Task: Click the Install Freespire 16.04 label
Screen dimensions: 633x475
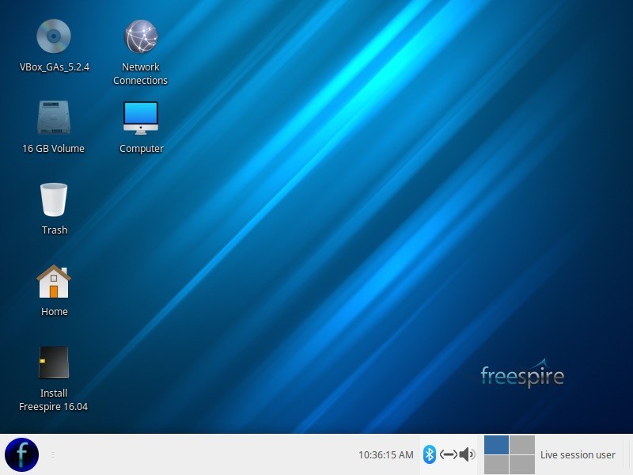Action: [x=53, y=400]
